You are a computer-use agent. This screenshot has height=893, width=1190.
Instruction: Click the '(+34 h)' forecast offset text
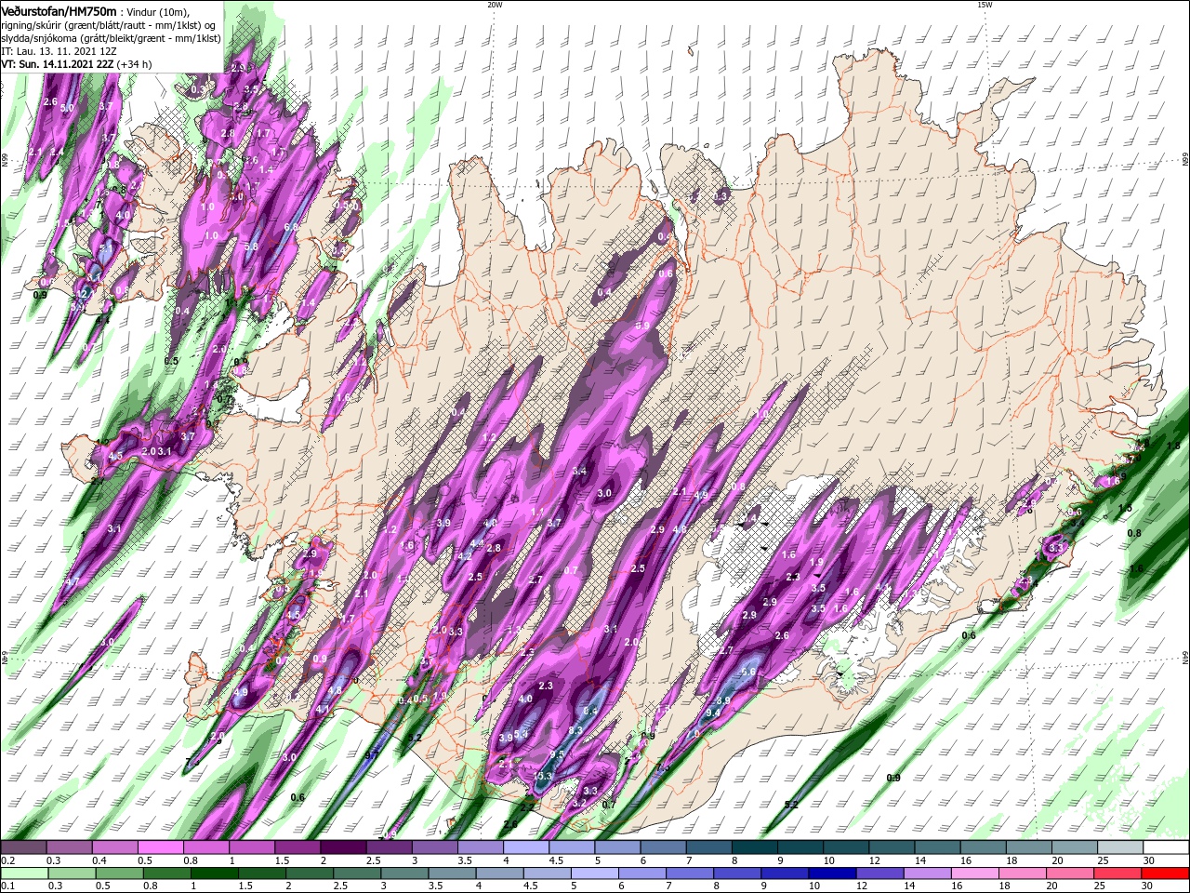[135, 64]
